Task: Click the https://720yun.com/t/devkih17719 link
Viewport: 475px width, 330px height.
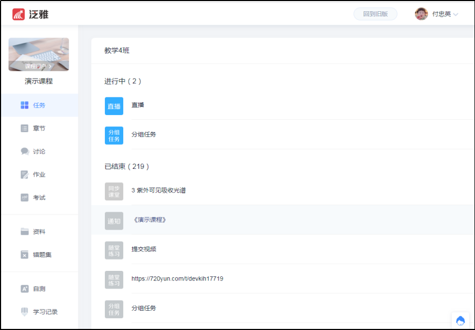Action: click(x=177, y=279)
